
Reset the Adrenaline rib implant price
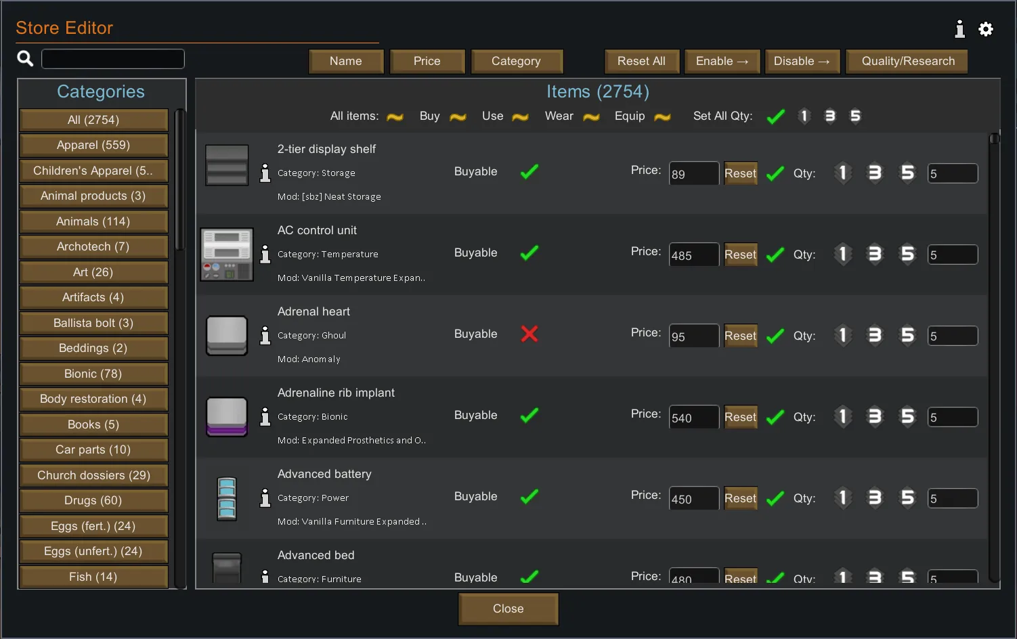(x=740, y=417)
